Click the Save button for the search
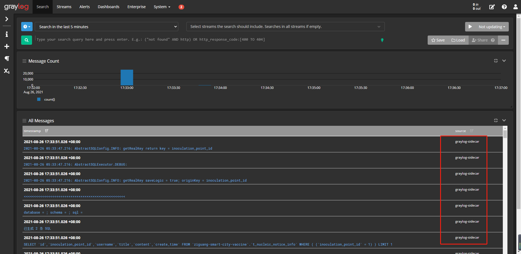 pyautogui.click(x=438, y=40)
